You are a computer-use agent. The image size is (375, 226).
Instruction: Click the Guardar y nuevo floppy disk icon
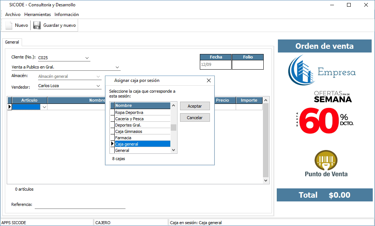pyautogui.click(x=37, y=25)
